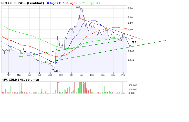Image resolution: width=189 pixels, height=122 pixels.
Task: Click the low price label '0,111'
Action: click(x=57, y=71)
